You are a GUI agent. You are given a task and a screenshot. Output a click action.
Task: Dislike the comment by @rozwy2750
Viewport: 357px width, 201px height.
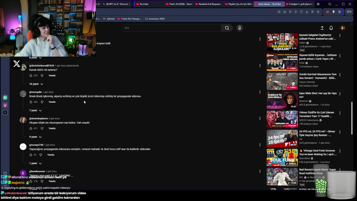(x=41, y=155)
